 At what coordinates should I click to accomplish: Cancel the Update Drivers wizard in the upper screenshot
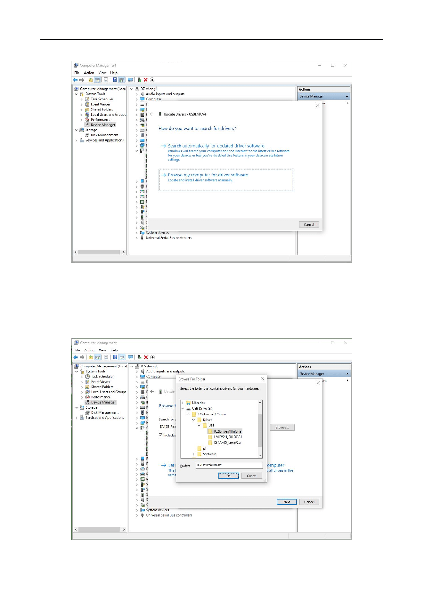[309, 225]
